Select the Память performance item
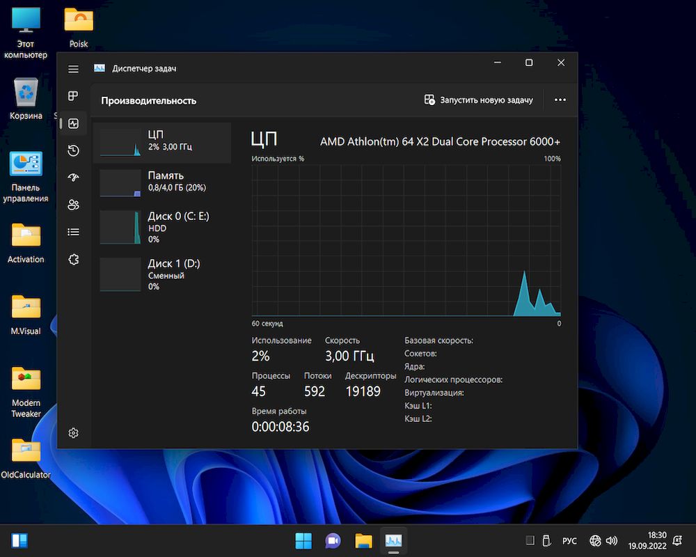The height and width of the screenshot is (557, 696). pos(164,182)
